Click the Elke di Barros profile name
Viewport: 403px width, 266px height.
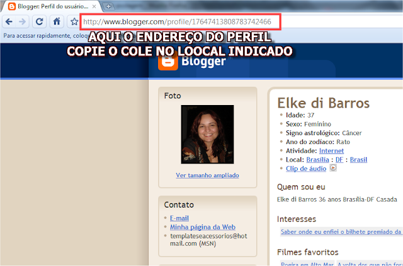click(323, 103)
